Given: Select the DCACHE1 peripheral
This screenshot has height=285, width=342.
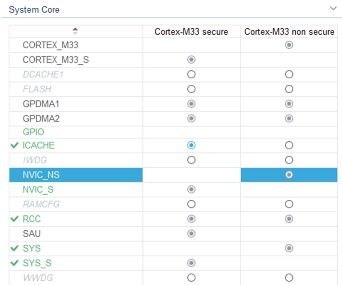Looking at the screenshot, I should [43, 74].
